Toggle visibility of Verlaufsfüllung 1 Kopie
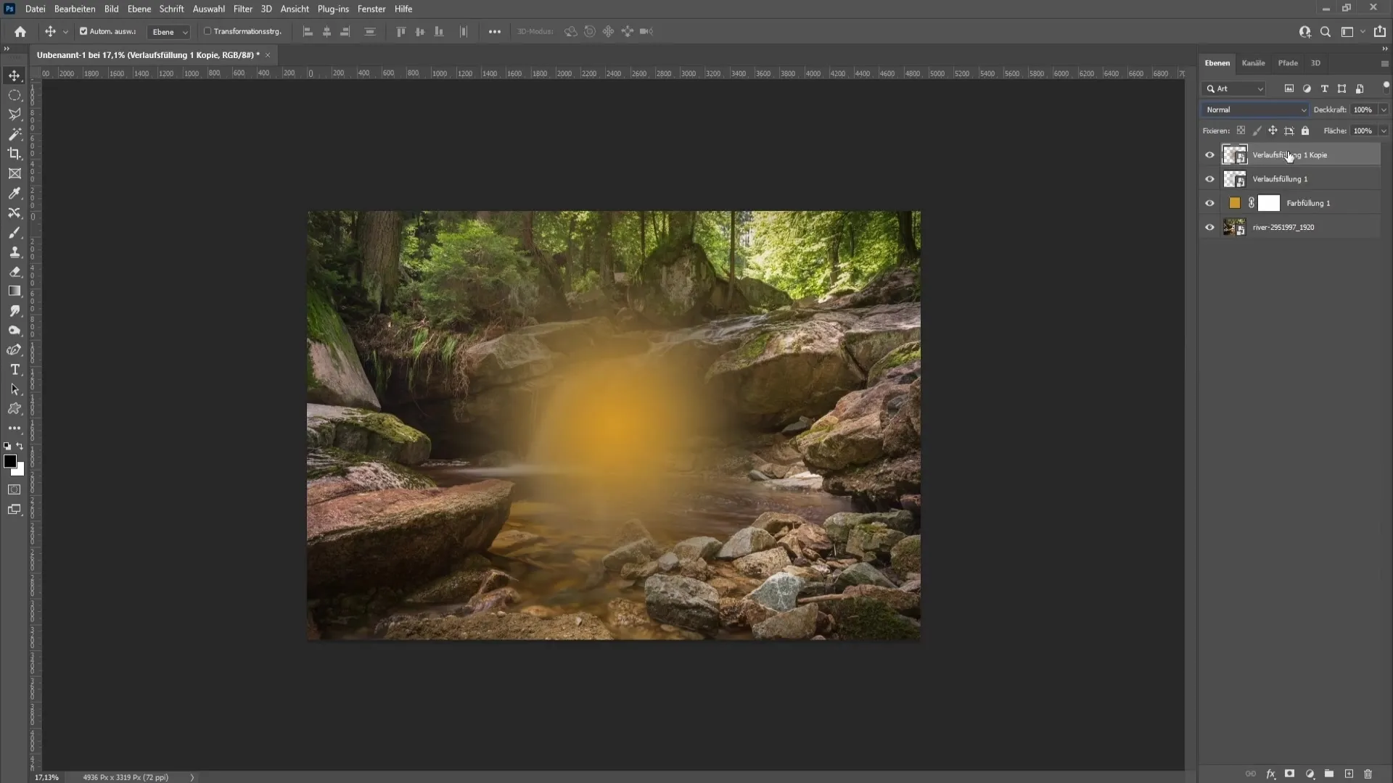The width and height of the screenshot is (1393, 783). coord(1208,154)
